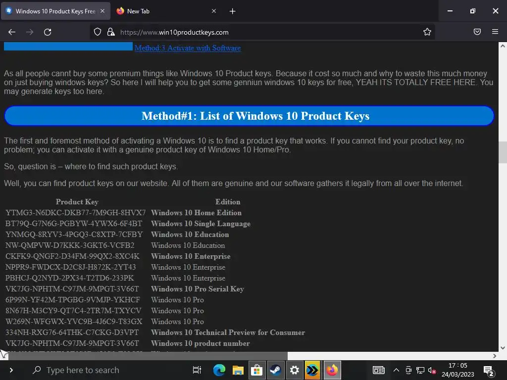Image resolution: width=507 pixels, height=380 pixels.
Task: Click key W269N-WFGWX-YVC9B-4J6C9-T83GX
Action: click(74, 322)
